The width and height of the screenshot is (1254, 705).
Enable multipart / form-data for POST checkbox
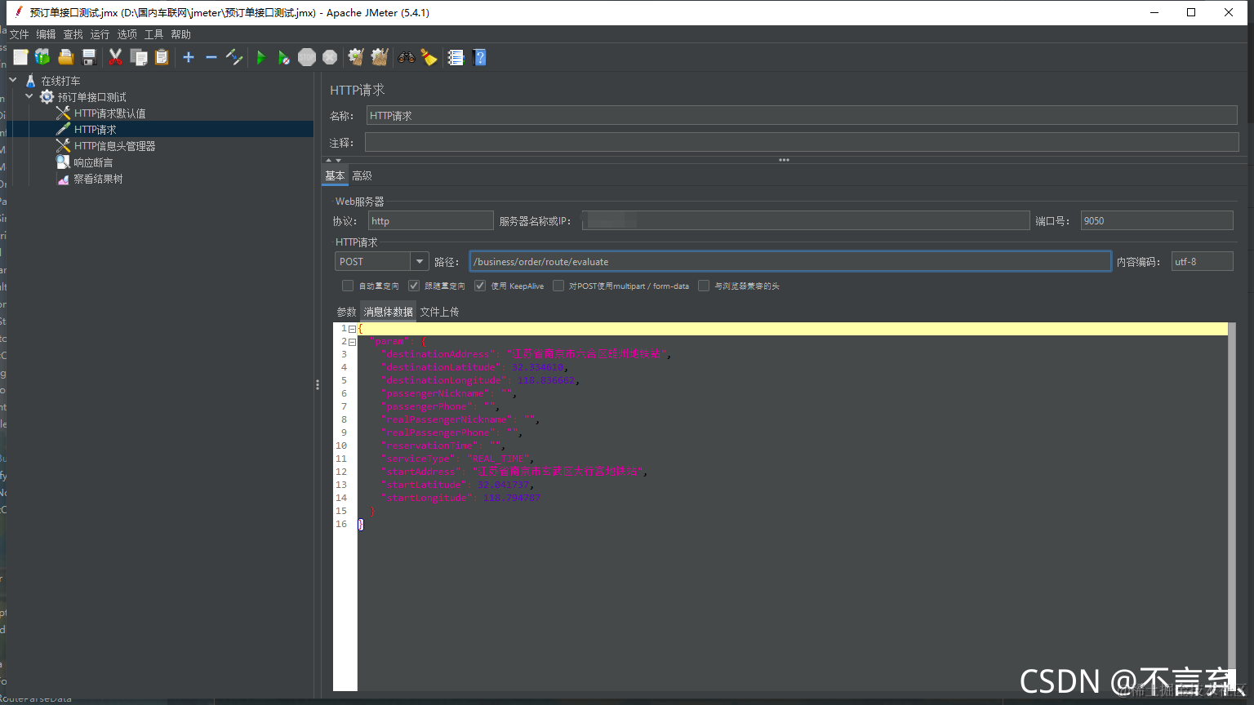(x=558, y=286)
